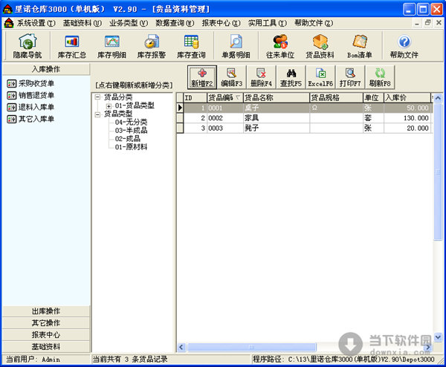Click the 编辑F3 edit button

point(231,77)
